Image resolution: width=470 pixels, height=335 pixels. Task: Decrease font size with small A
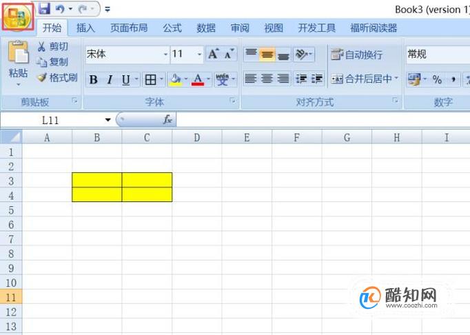coord(229,54)
